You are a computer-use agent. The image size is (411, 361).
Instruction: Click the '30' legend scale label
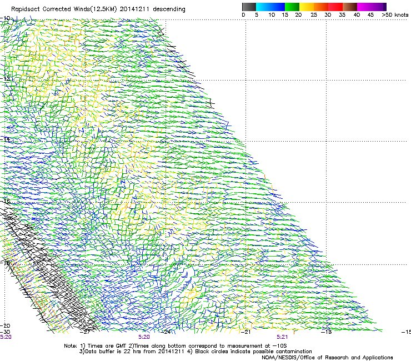[328, 15]
